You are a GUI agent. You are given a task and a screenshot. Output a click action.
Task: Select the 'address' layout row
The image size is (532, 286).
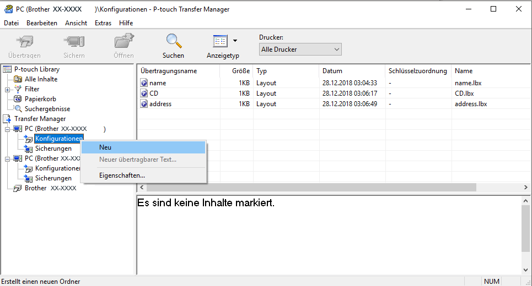pos(334,104)
